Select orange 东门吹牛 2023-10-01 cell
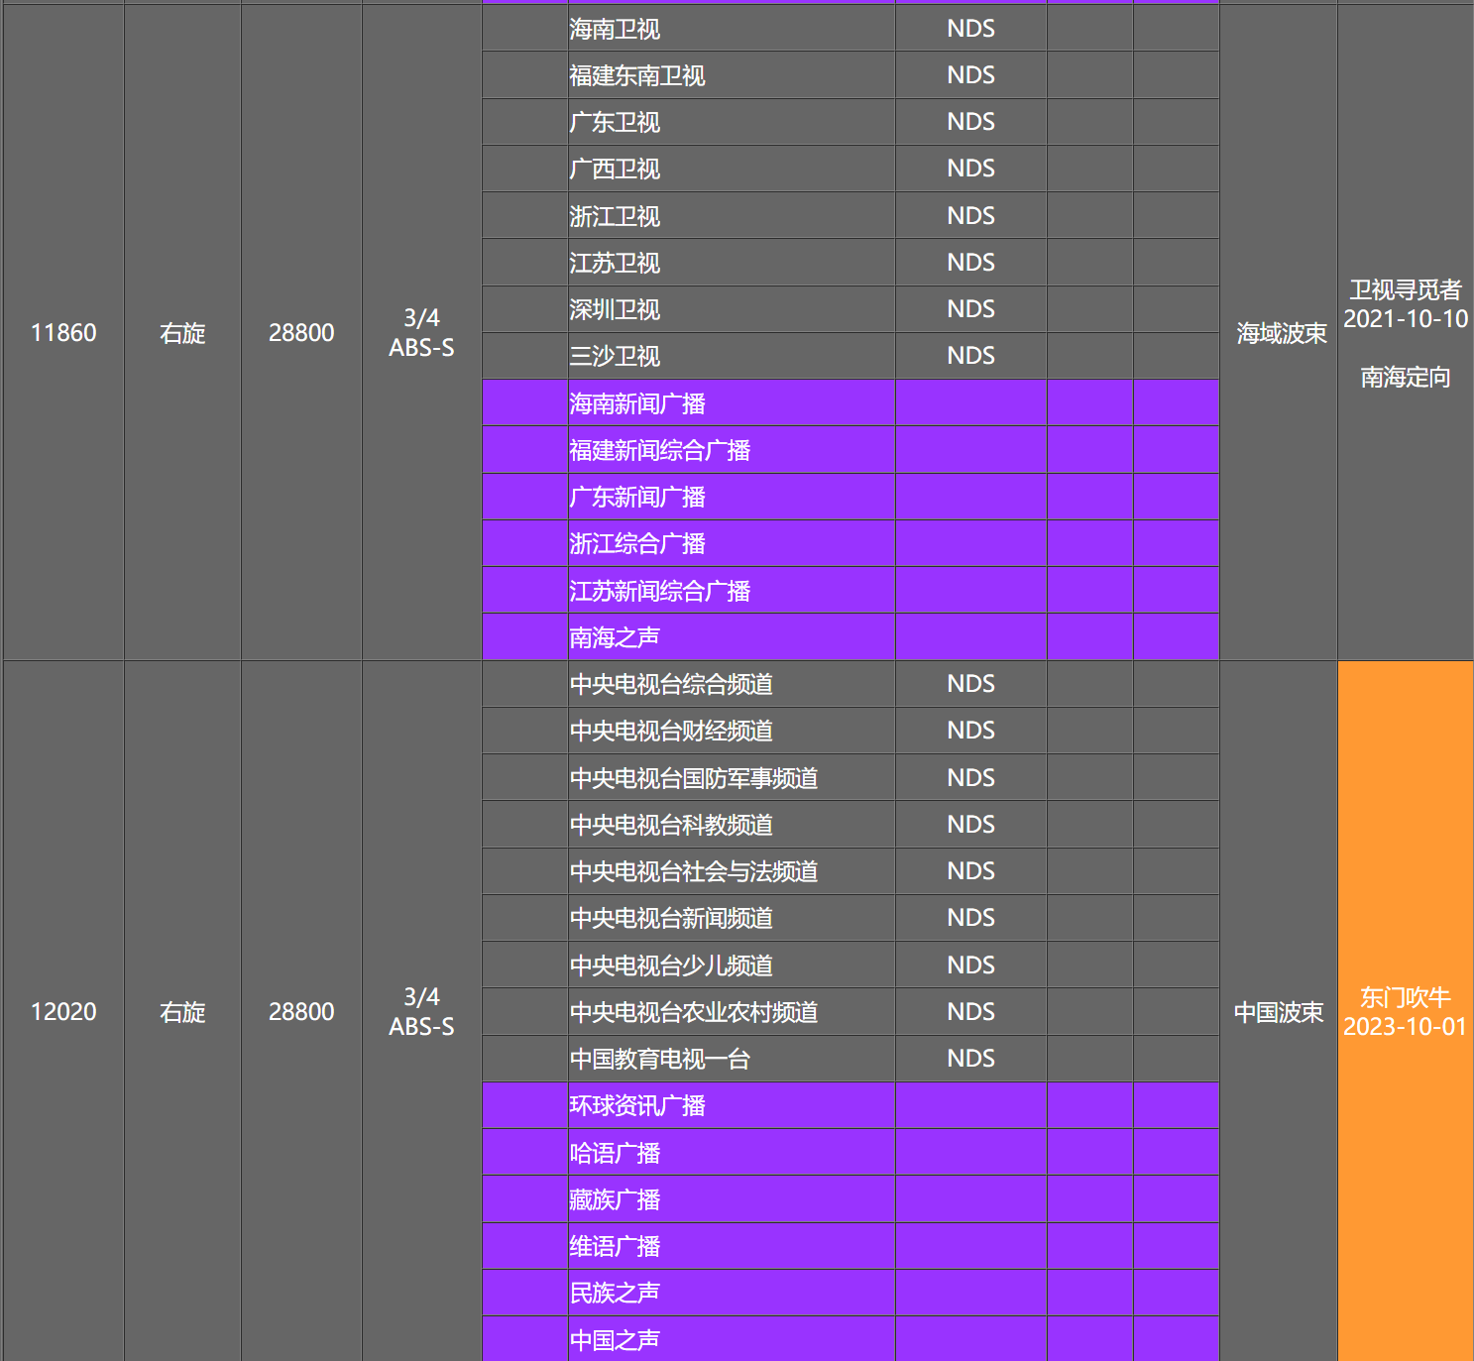This screenshot has height=1361, width=1474. (x=1406, y=1011)
